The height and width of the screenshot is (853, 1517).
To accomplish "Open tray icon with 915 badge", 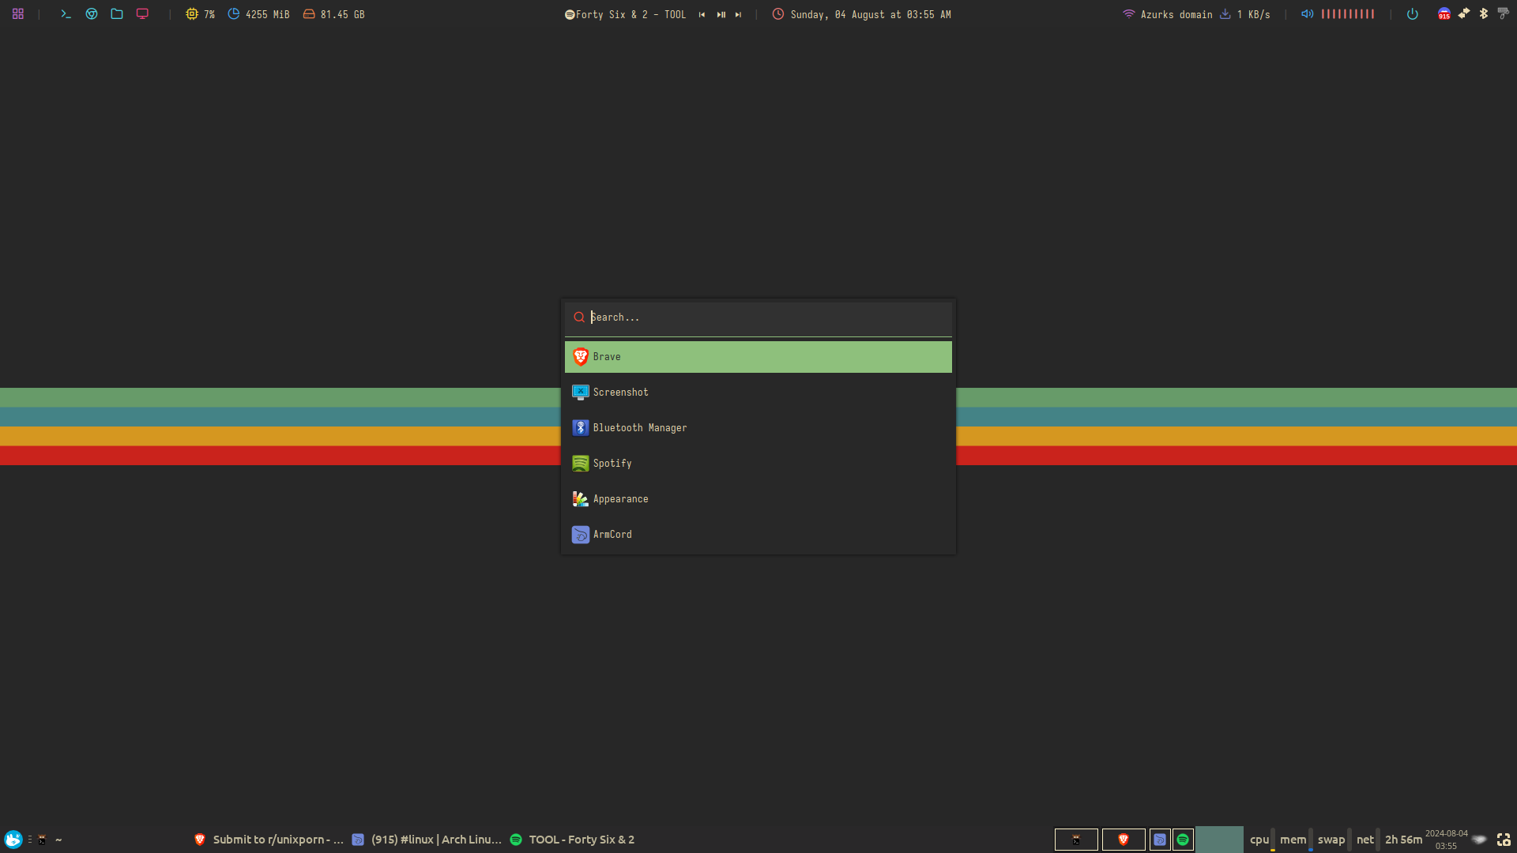I will tap(1444, 14).
